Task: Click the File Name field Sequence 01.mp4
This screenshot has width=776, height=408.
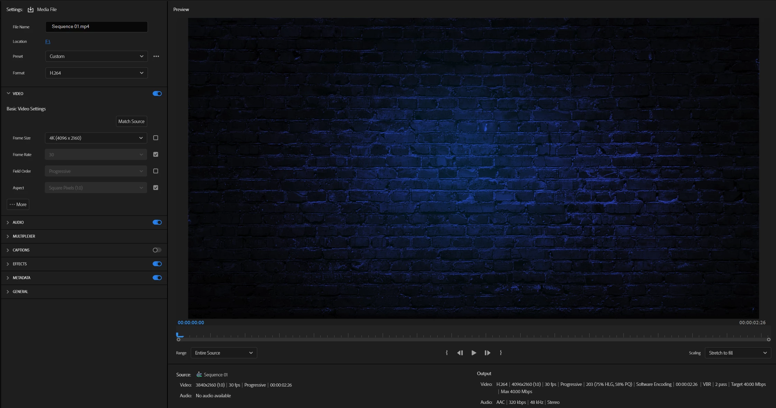Action: click(97, 27)
